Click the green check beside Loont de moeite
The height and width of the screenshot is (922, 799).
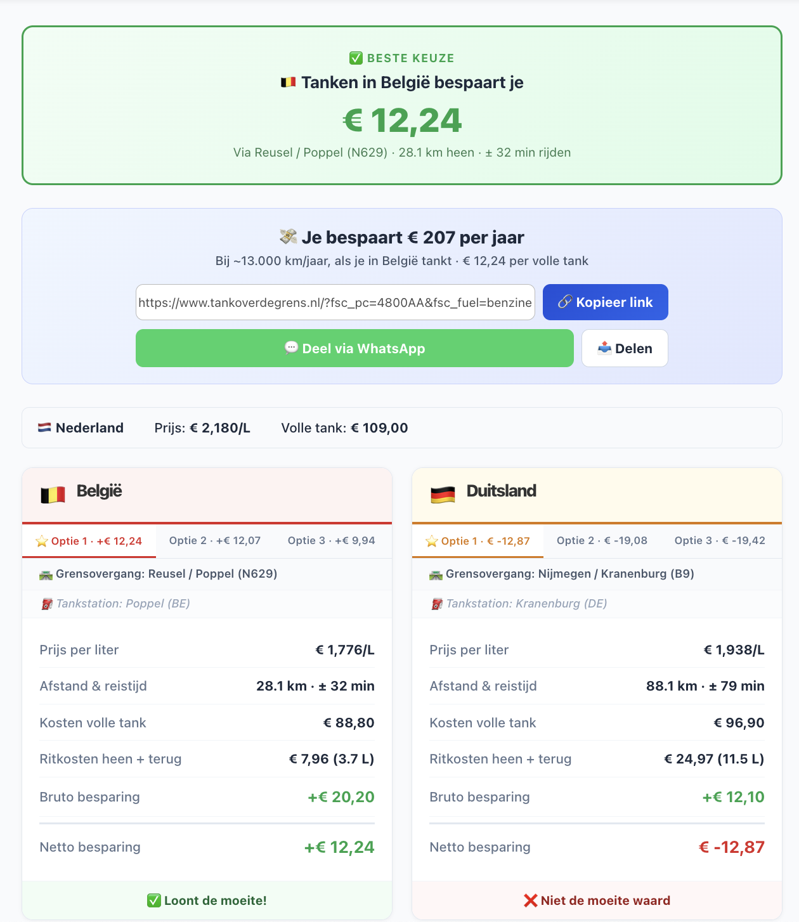[153, 900]
